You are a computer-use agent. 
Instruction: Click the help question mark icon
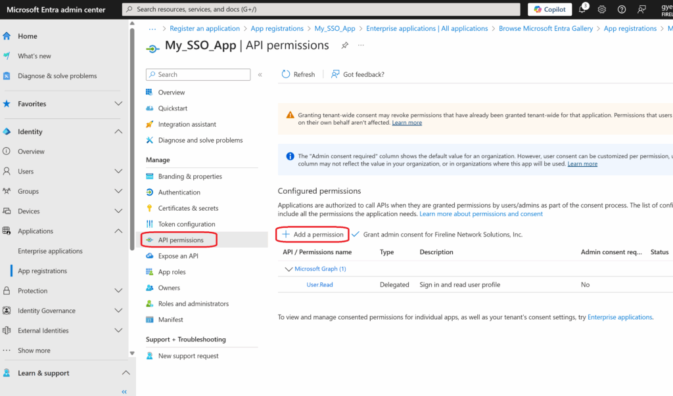pos(622,9)
